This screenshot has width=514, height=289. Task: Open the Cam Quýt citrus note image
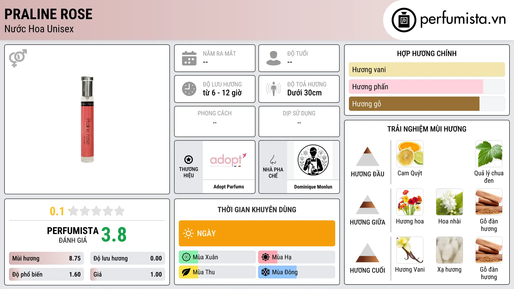point(410,154)
